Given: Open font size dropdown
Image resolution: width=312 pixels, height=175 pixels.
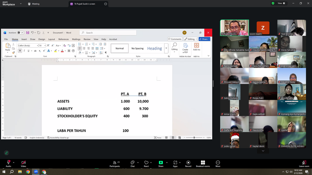Looking at the screenshot, I should 45,46.
